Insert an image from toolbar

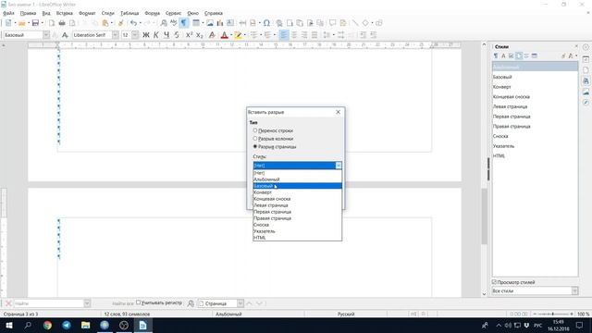point(210,23)
